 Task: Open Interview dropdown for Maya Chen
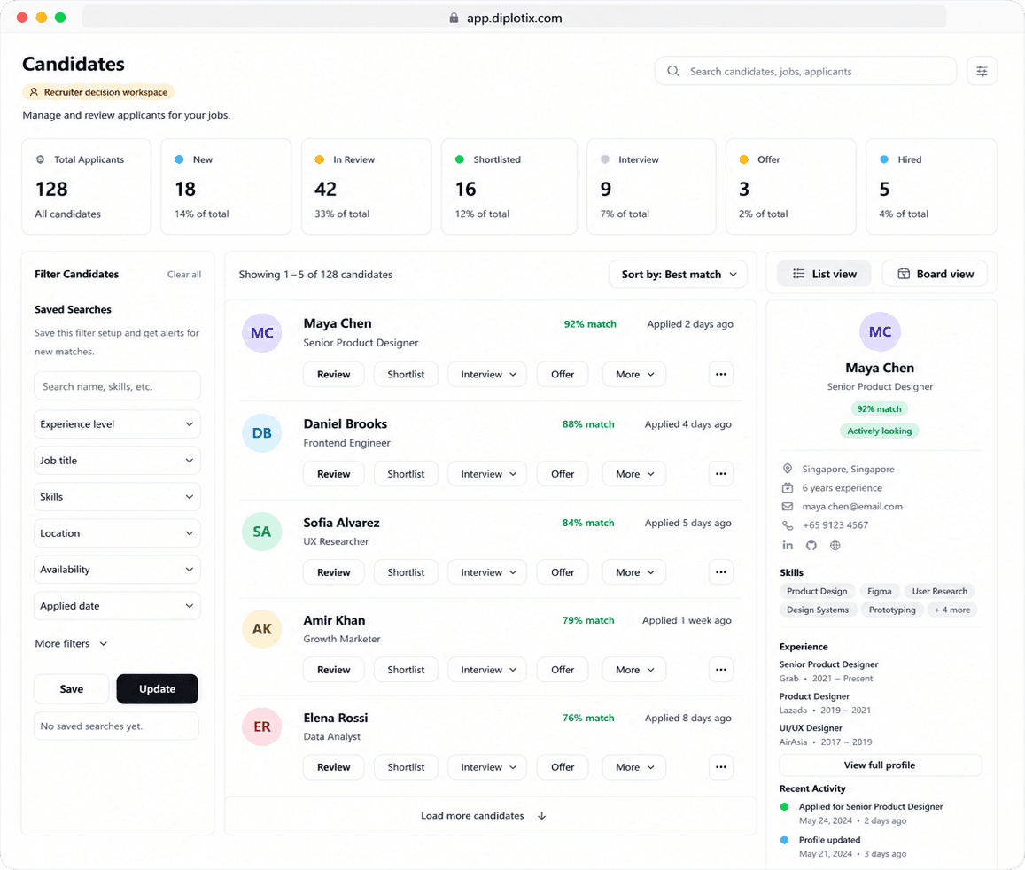(487, 375)
